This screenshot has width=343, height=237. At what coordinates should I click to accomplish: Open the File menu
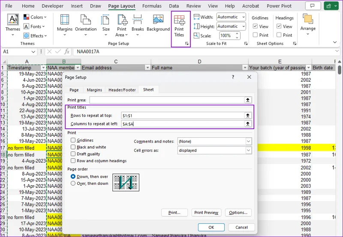coord(9,6)
